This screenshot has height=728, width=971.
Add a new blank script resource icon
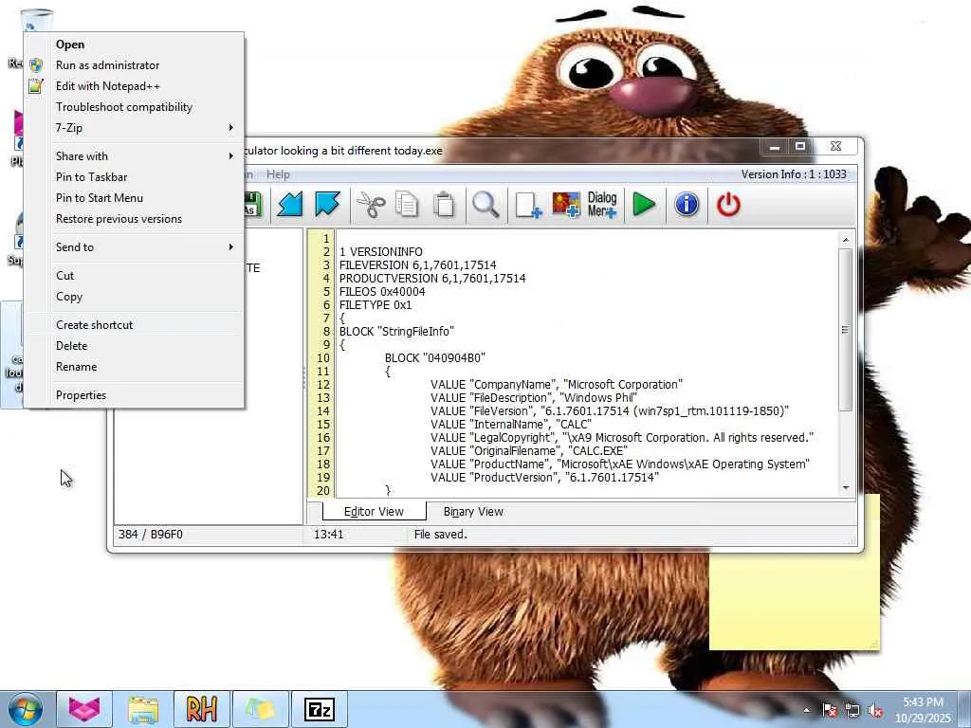pyautogui.click(x=528, y=205)
